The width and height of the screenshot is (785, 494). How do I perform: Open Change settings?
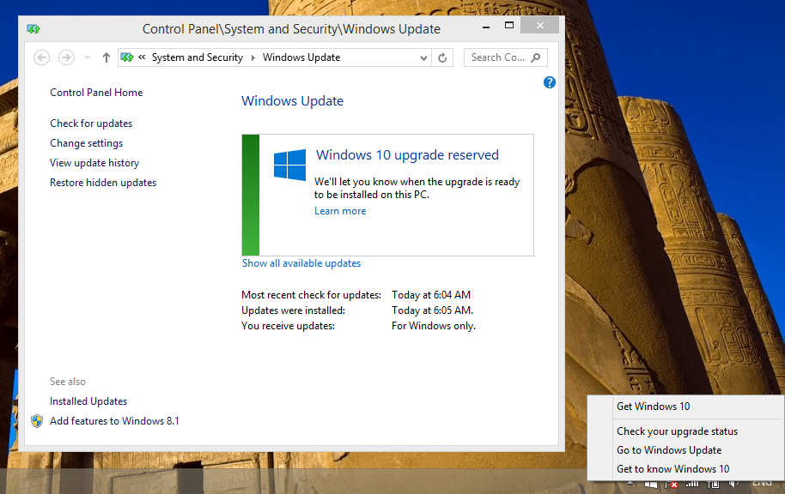pos(86,143)
